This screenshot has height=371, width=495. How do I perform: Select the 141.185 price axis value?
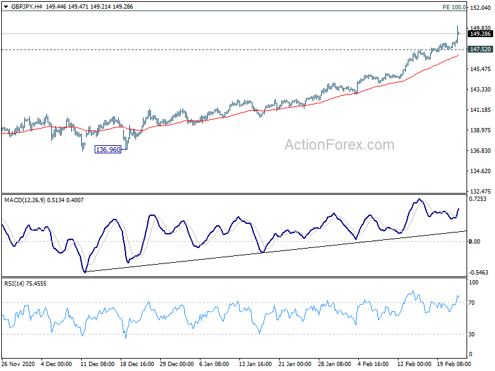481,110
